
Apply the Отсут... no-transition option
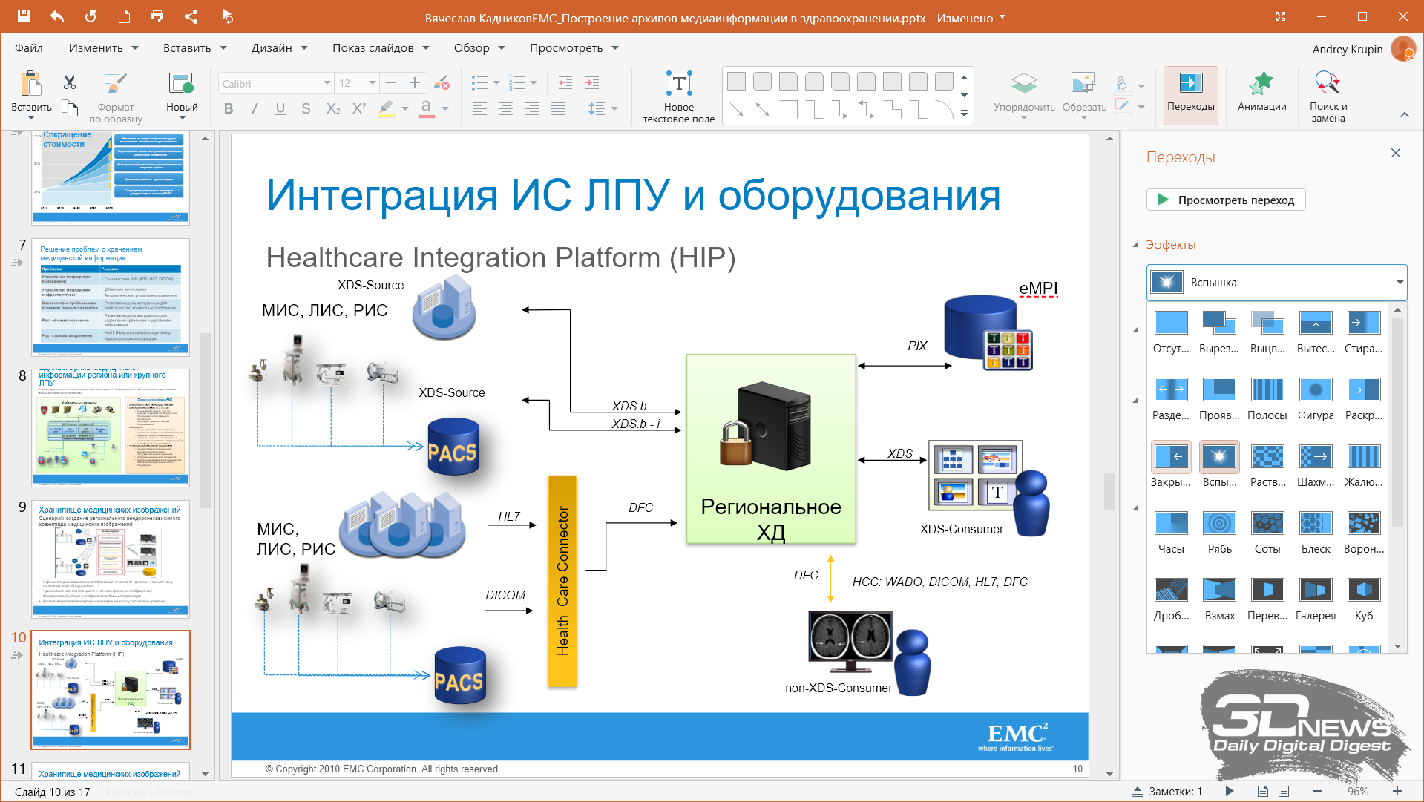click(x=1171, y=331)
